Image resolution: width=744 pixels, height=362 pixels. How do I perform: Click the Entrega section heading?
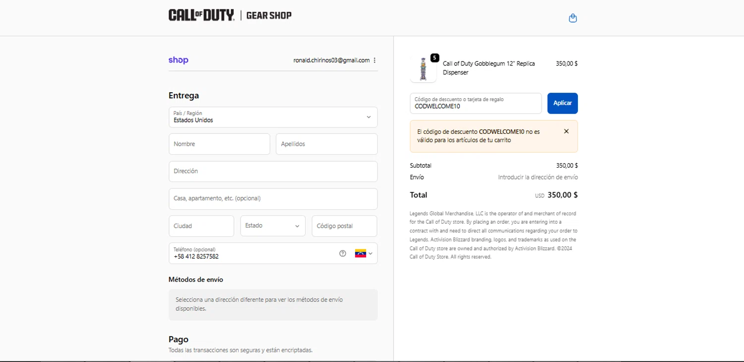click(184, 96)
